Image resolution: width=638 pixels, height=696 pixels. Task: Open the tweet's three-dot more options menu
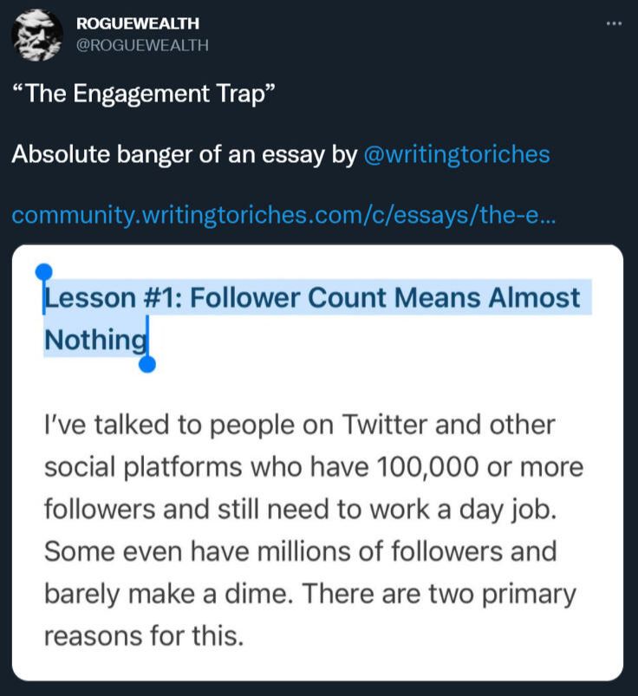[x=614, y=23]
